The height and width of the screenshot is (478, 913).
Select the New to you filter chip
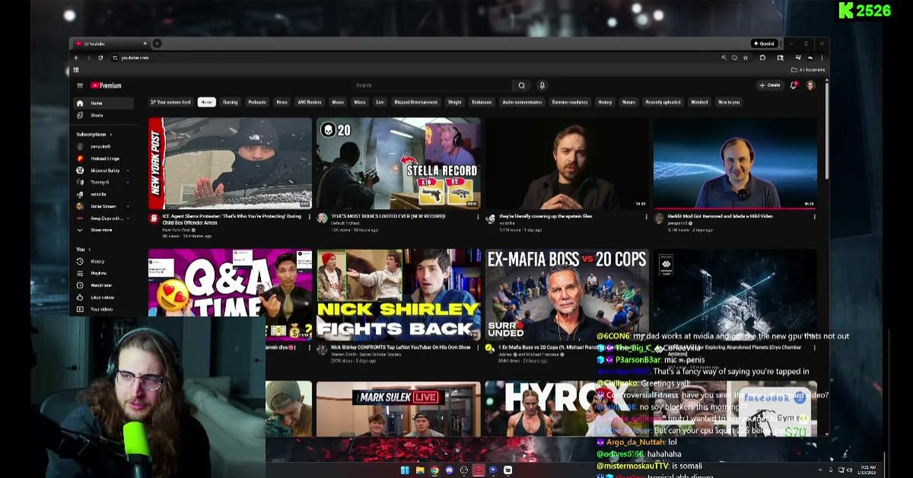coord(728,102)
